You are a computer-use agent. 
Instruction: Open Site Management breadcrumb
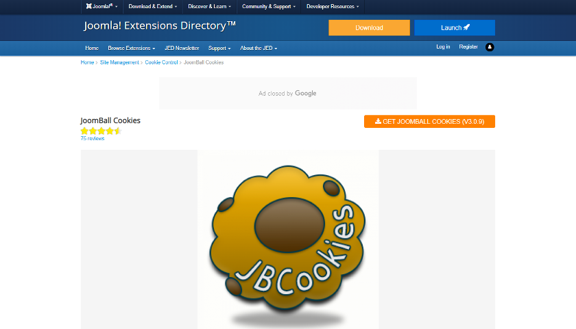click(119, 62)
